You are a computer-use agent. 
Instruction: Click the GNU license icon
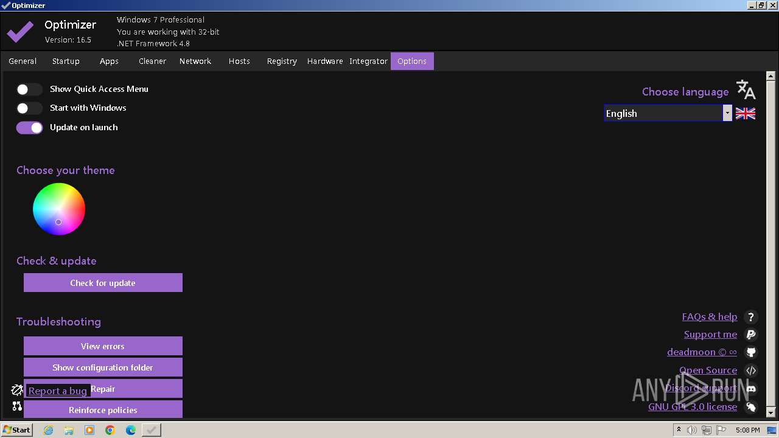click(751, 407)
